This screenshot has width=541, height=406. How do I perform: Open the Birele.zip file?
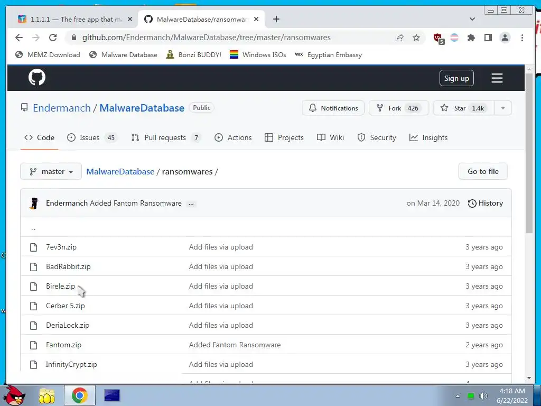tap(60, 286)
